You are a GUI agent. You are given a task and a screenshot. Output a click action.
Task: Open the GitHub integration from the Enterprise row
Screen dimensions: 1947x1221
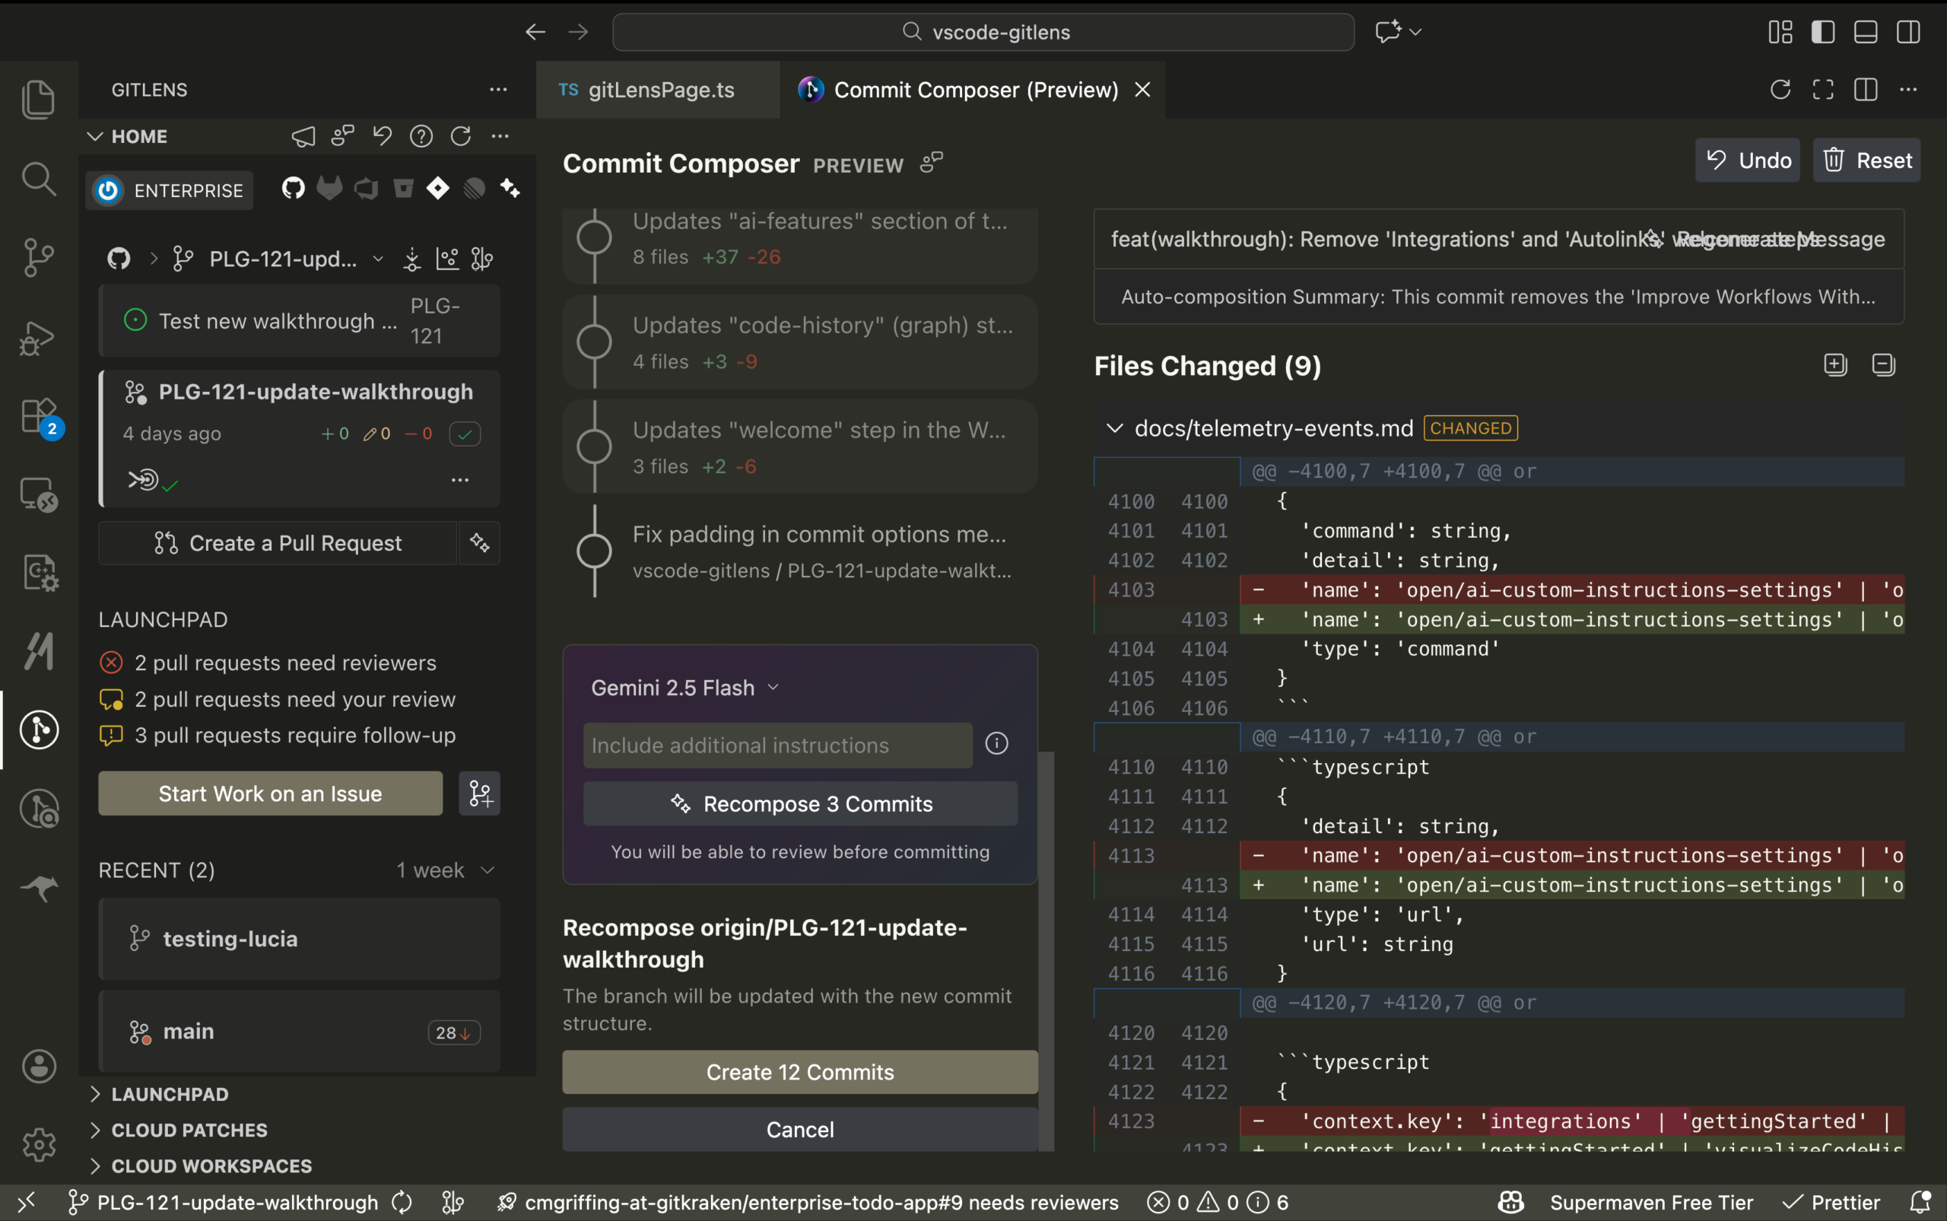(293, 189)
